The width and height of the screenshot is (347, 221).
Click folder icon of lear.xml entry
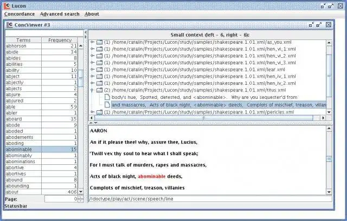(100, 69)
